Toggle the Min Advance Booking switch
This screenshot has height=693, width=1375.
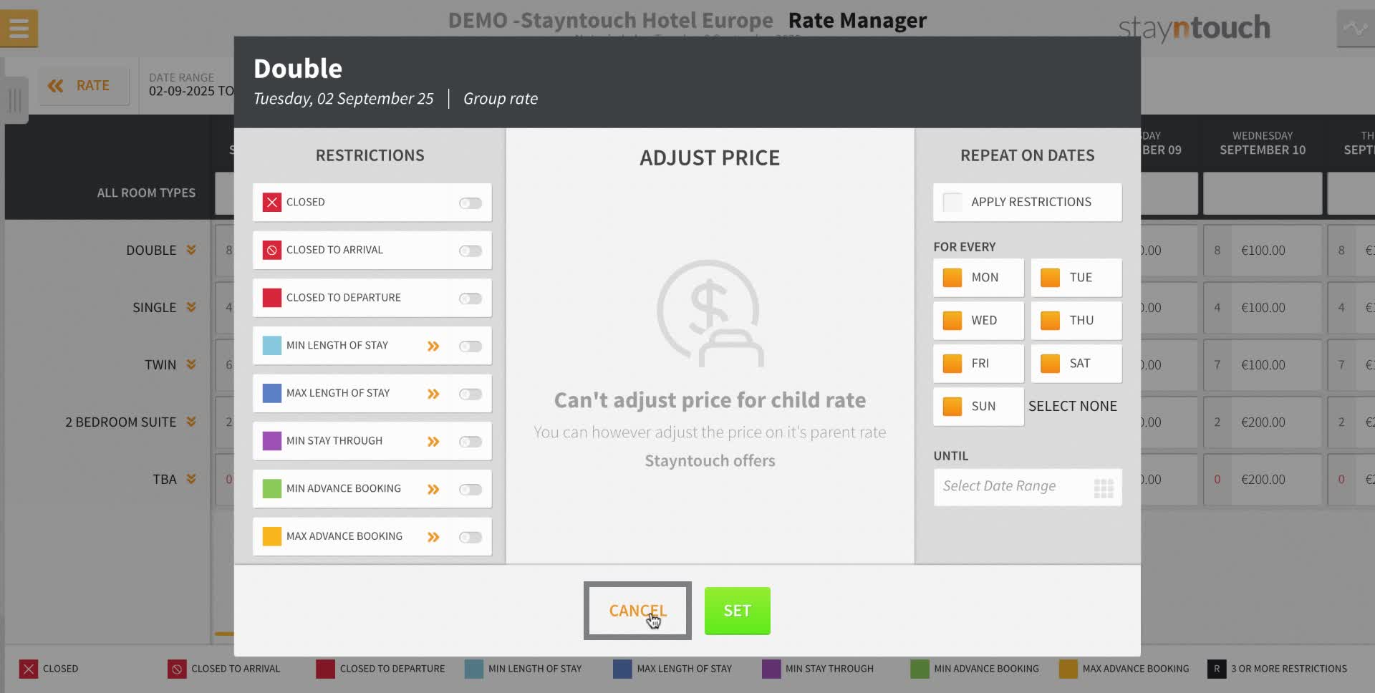[471, 490]
